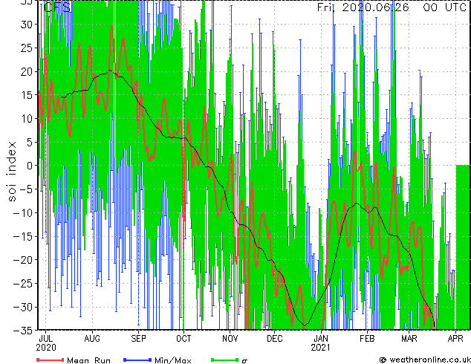
Task: Click the 'CFS' chart title text
Action: tap(58, 7)
